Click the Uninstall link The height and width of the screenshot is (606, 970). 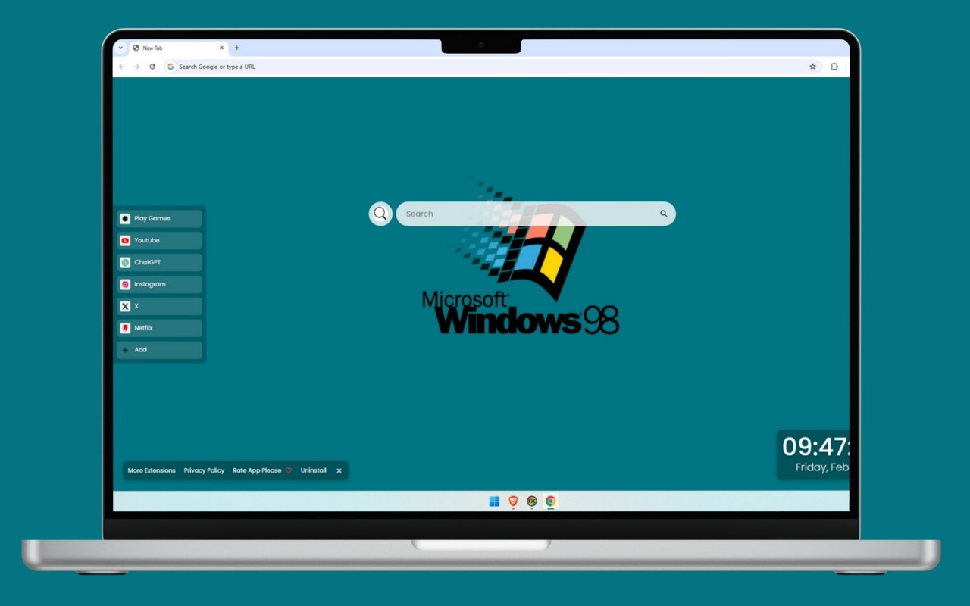click(313, 470)
